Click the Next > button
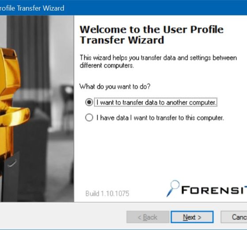This screenshot has width=247, height=230. pyautogui.click(x=192, y=217)
